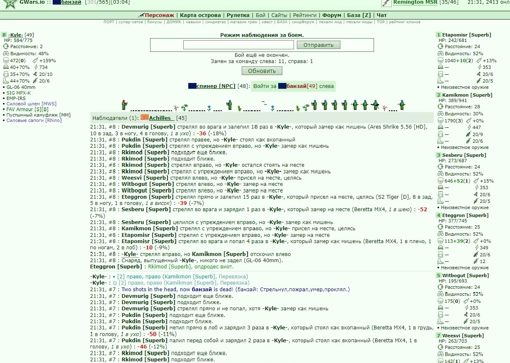510x363 pixels.
Task: Click the green number 8 badge by -Kyle-
Action: pos(4,35)
